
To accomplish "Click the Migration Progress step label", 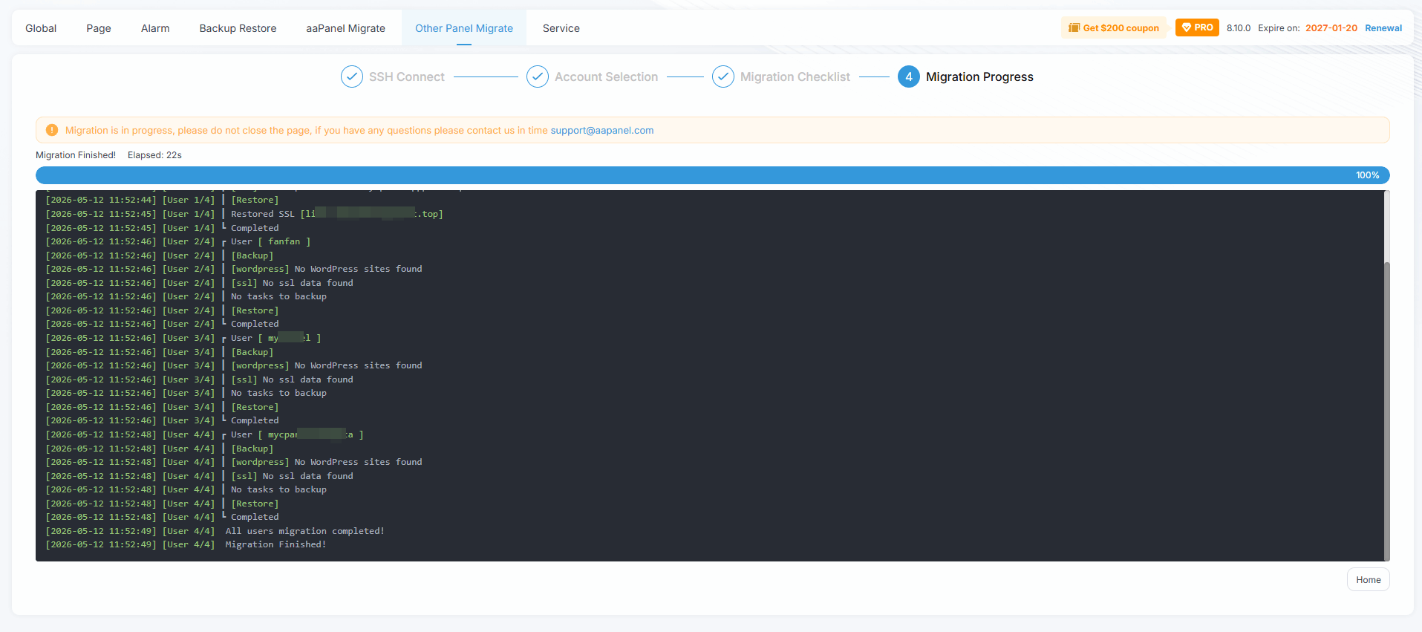I will [x=979, y=76].
